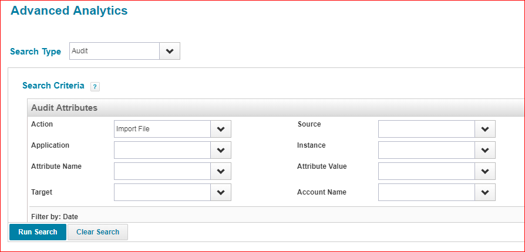This screenshot has width=525, height=252.
Task: Expand the Instance dropdown arrow
Action: click(x=485, y=150)
